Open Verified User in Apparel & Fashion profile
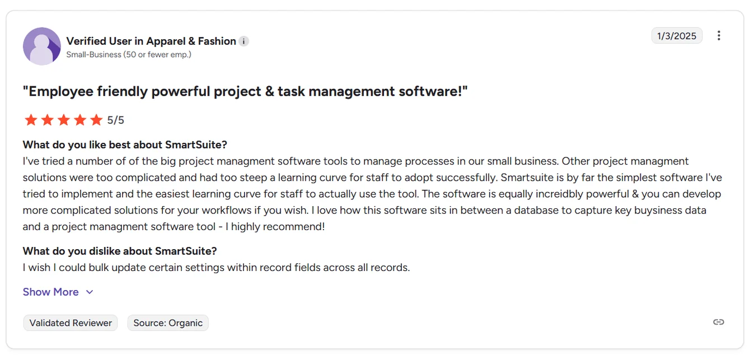The image size is (750, 355). [151, 41]
